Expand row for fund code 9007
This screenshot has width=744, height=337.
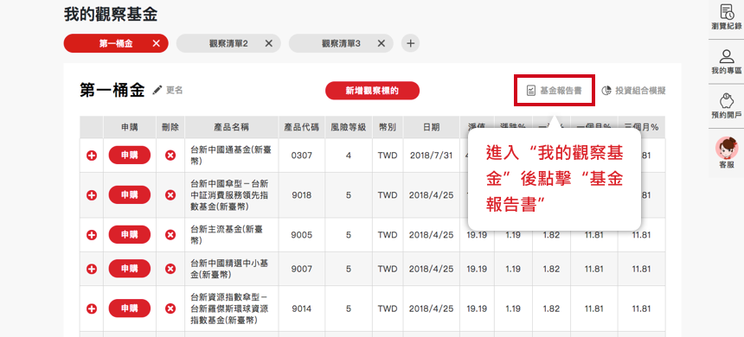92,269
